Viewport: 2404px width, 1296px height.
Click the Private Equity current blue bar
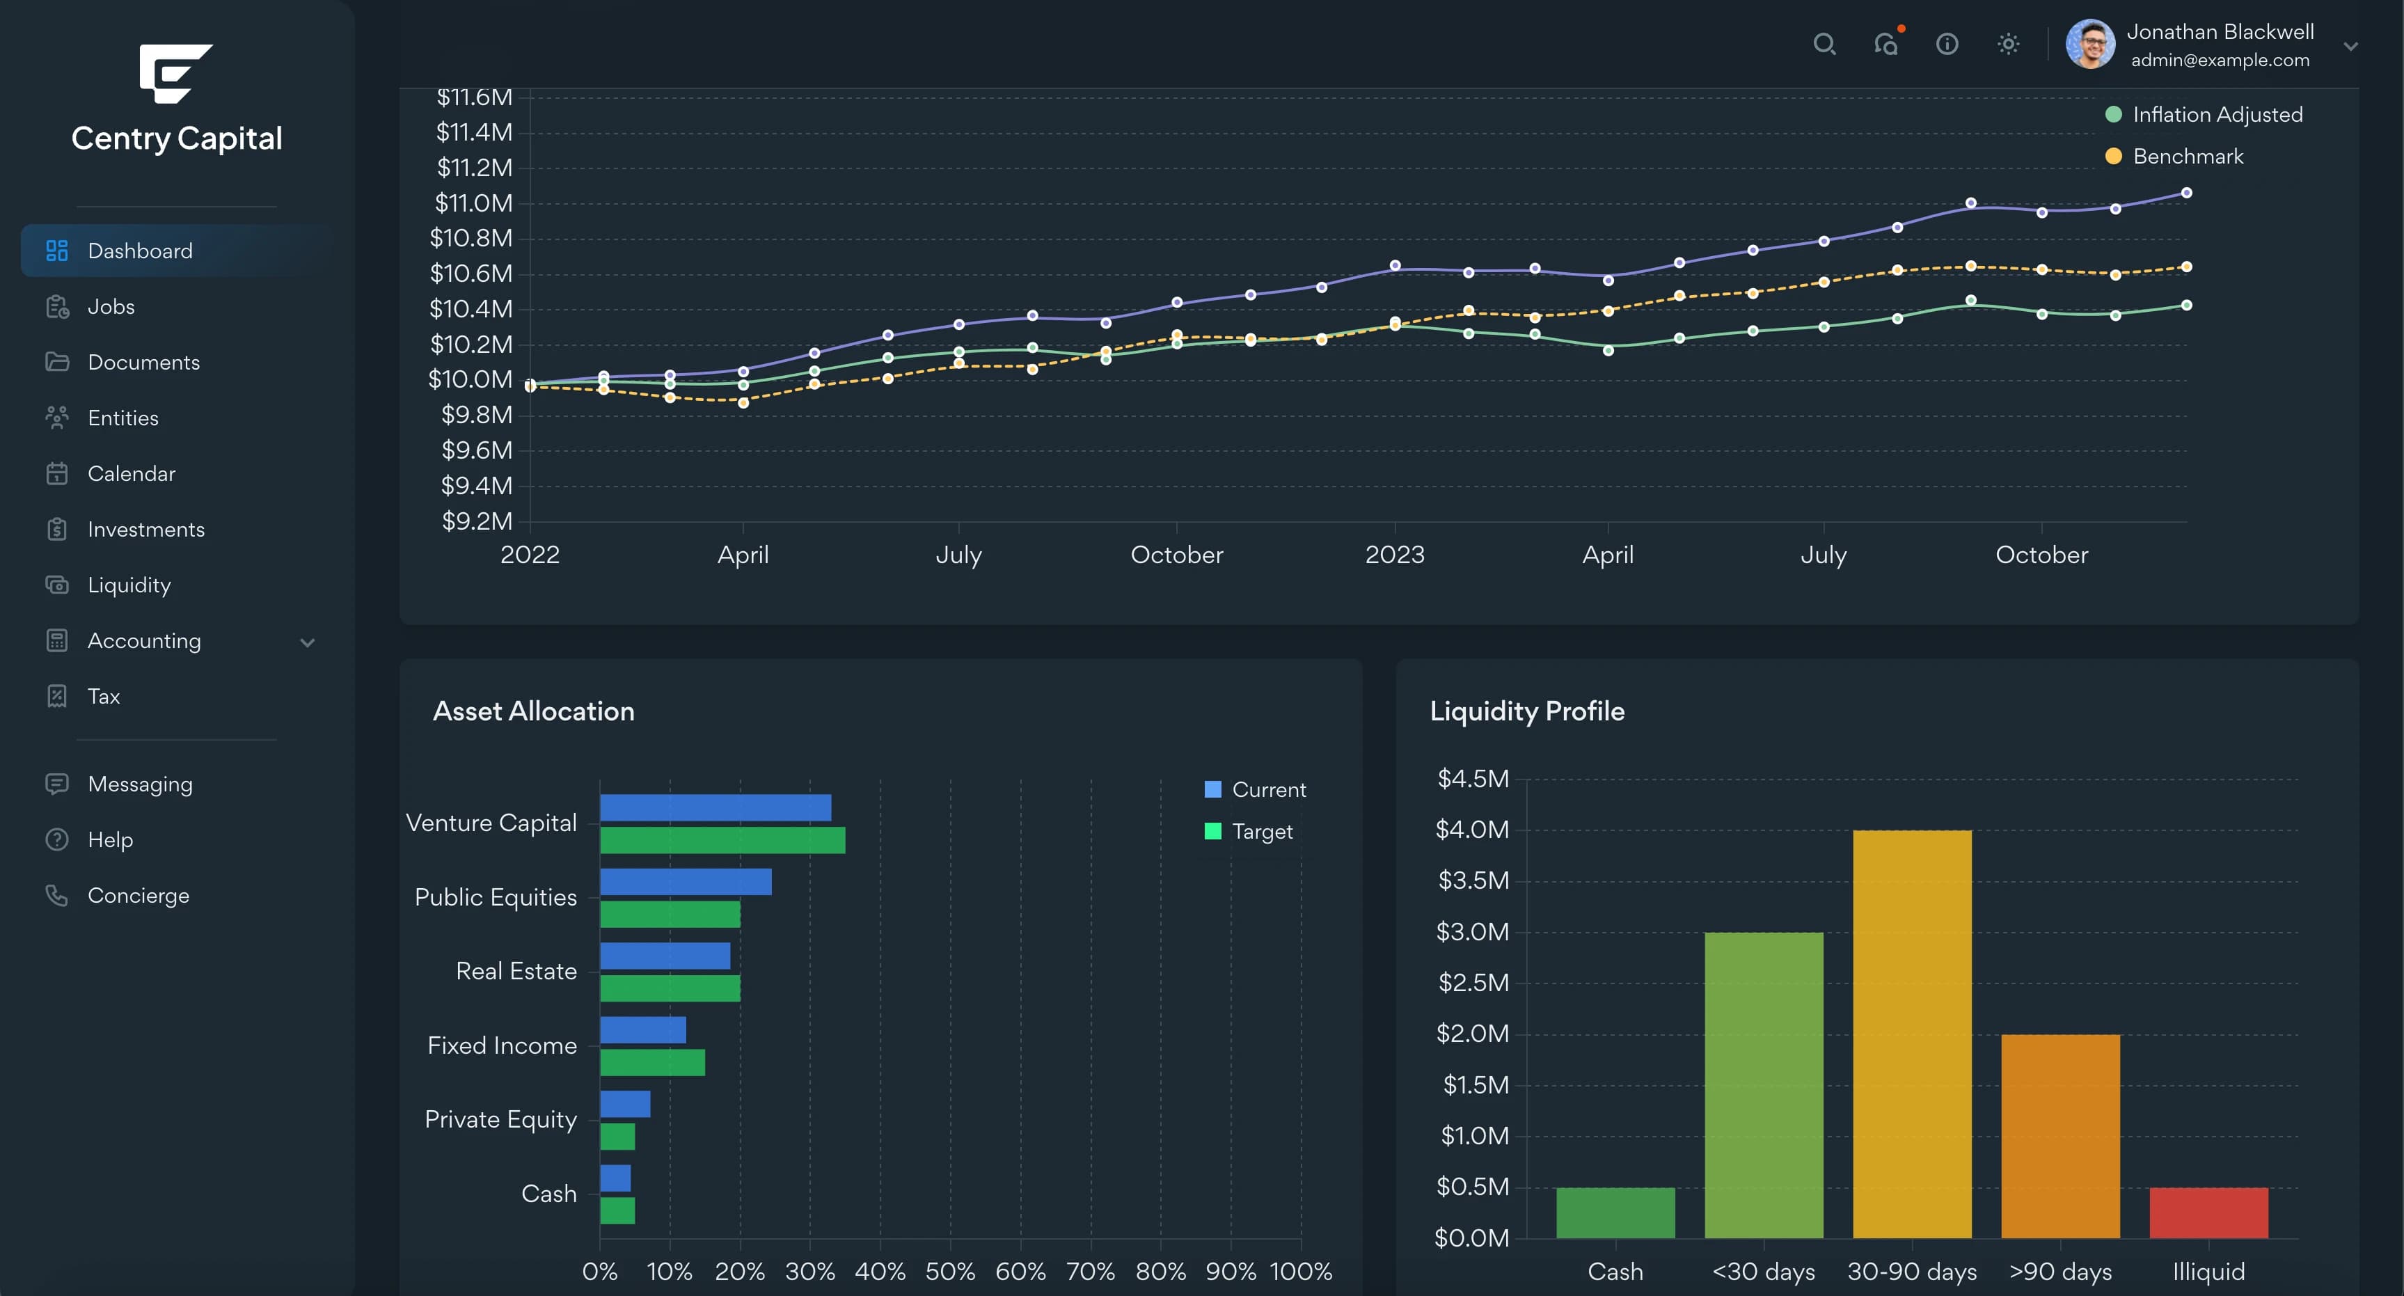pyautogui.click(x=625, y=1104)
